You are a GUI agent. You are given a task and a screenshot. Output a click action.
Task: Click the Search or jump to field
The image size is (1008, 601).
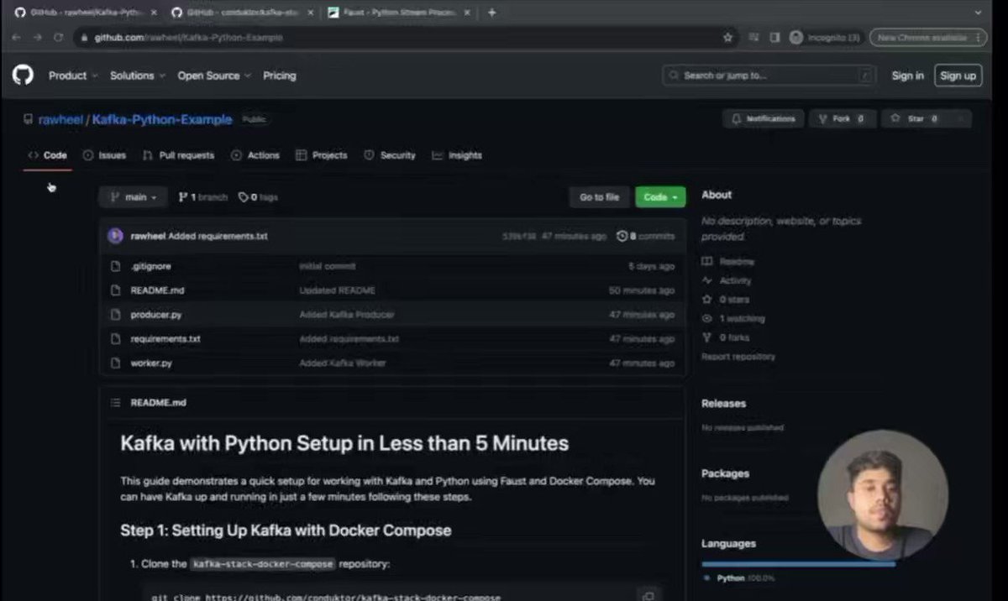pos(769,76)
